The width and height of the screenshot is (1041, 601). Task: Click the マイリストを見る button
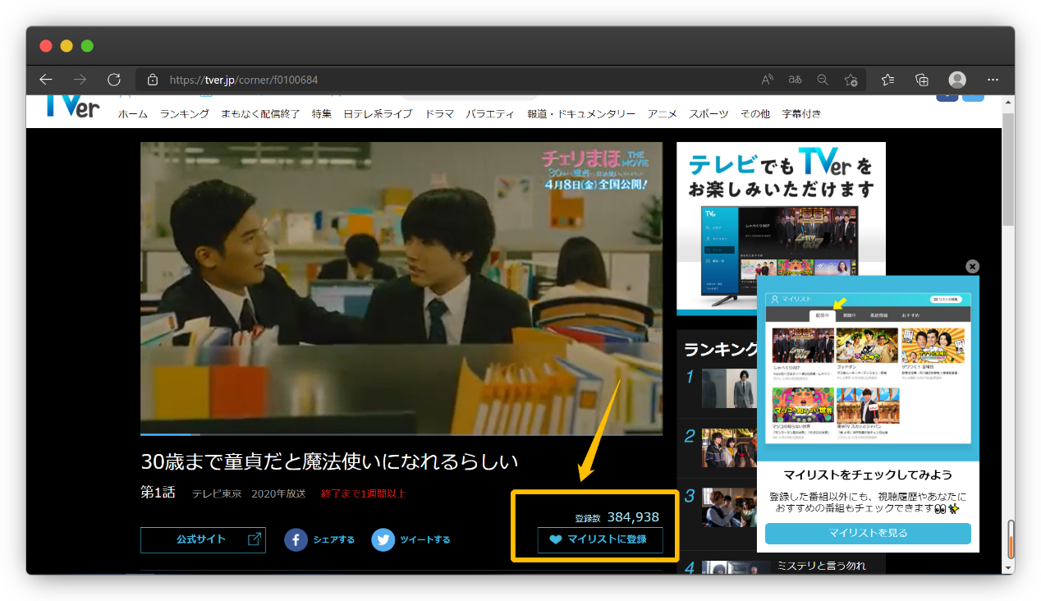868,534
